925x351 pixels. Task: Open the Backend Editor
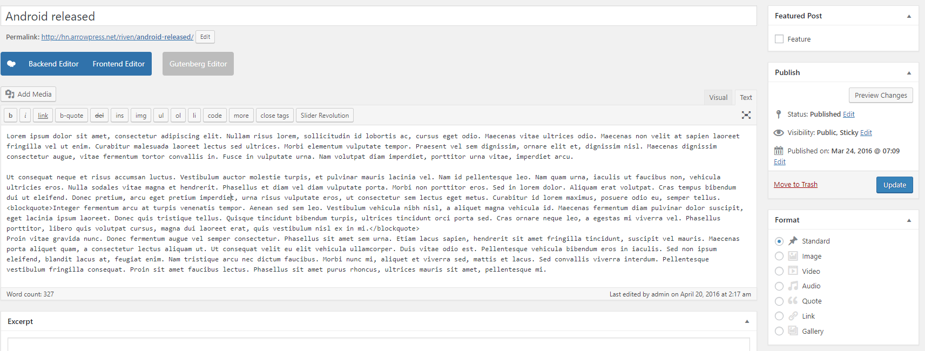tap(53, 64)
